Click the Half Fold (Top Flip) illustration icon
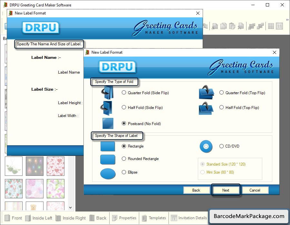Screen dimensions: 290x225 point(206,108)
